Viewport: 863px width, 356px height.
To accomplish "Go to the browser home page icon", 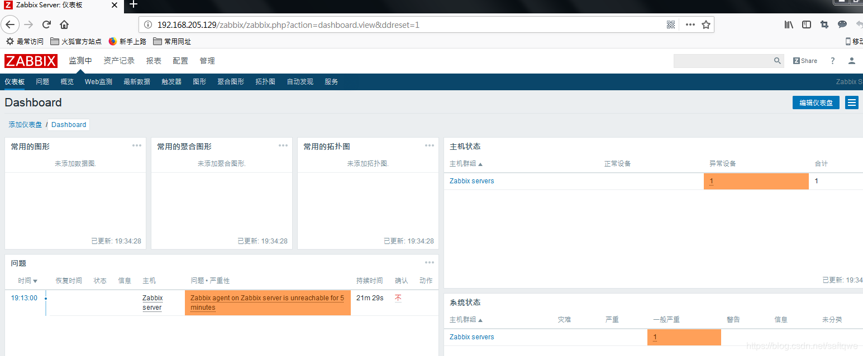I will coord(64,25).
